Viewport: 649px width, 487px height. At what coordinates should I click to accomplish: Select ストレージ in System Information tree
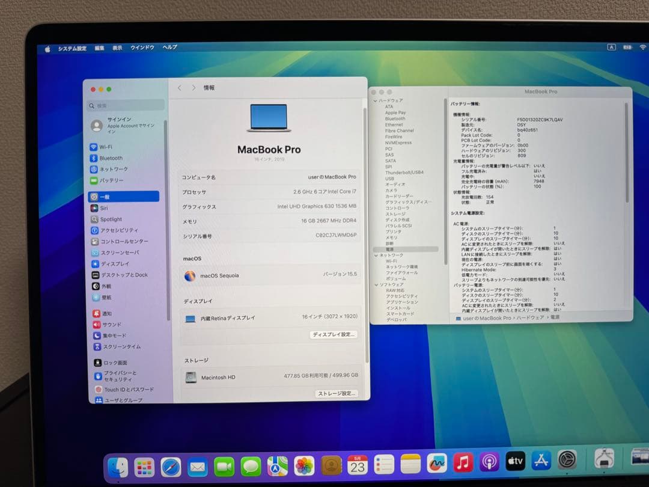(395, 214)
